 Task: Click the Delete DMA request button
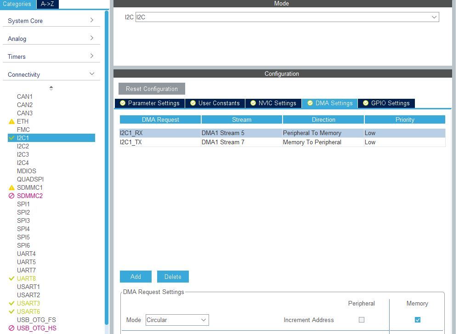(173, 277)
